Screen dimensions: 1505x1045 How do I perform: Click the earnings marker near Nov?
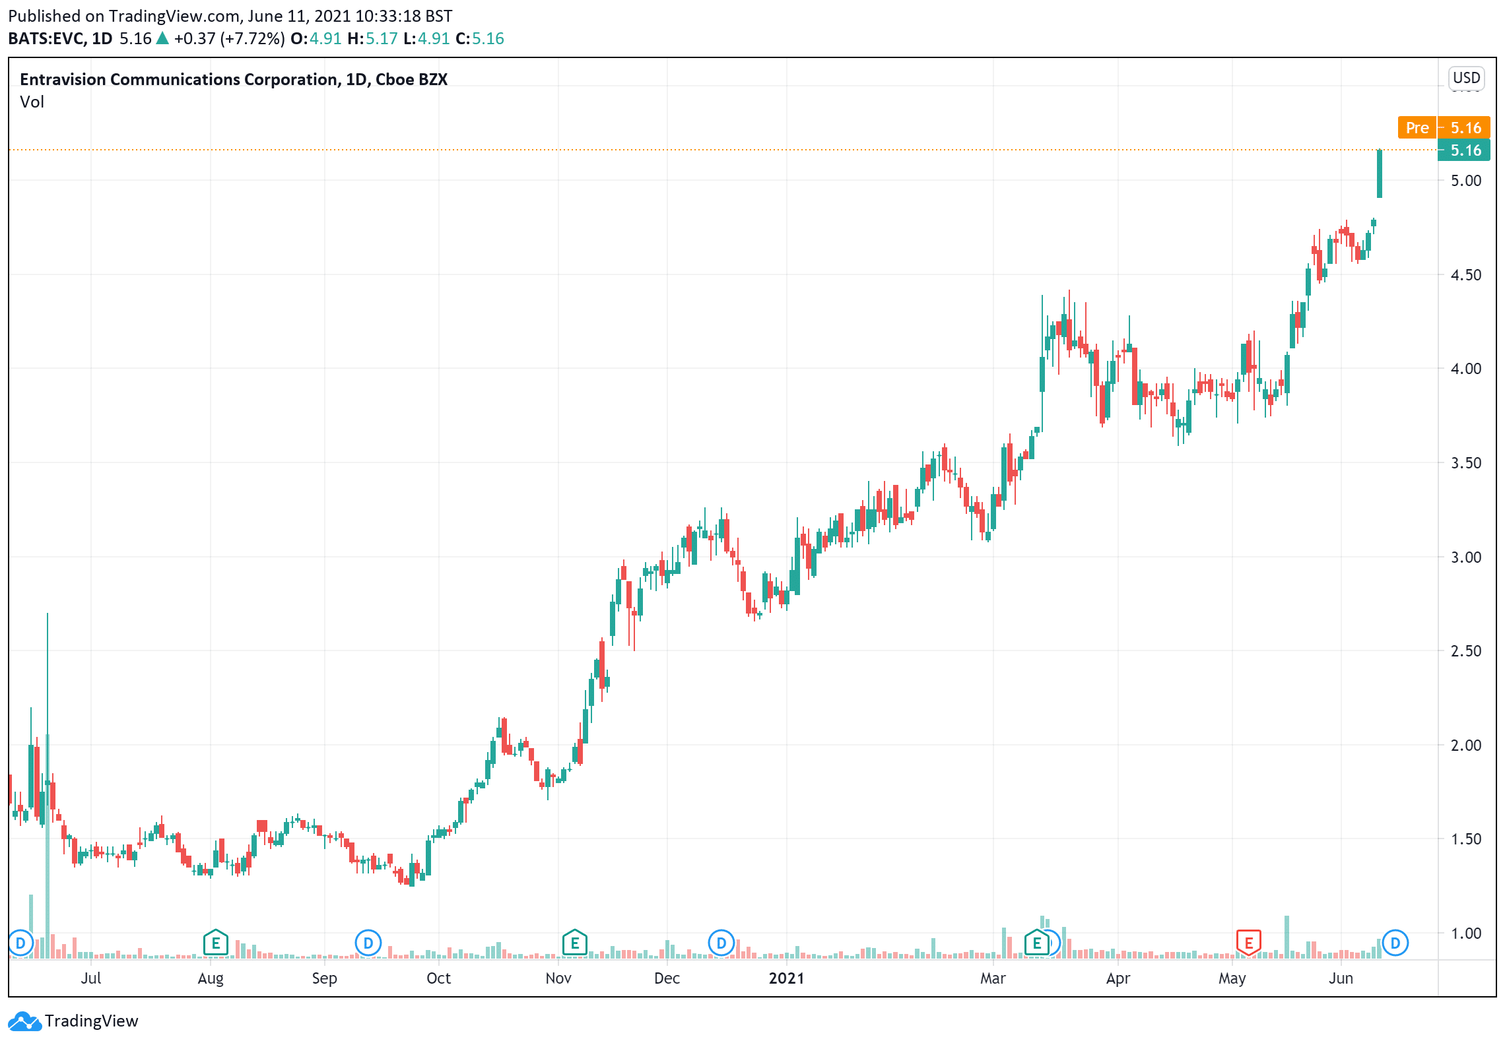[574, 943]
